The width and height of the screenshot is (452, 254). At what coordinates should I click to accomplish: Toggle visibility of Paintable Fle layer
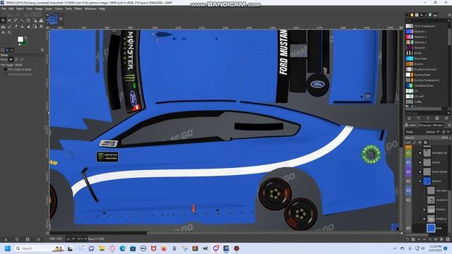point(408,153)
